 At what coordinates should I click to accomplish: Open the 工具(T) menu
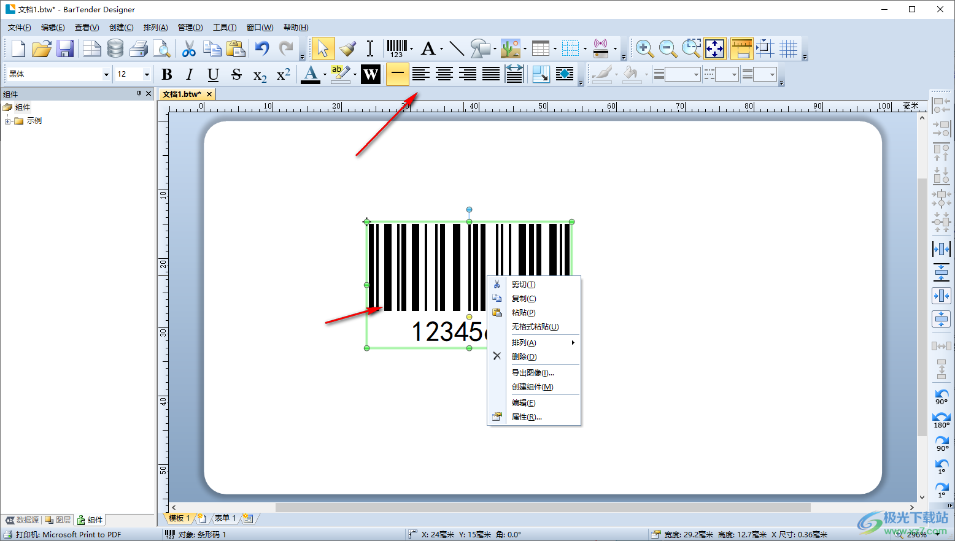pos(225,28)
